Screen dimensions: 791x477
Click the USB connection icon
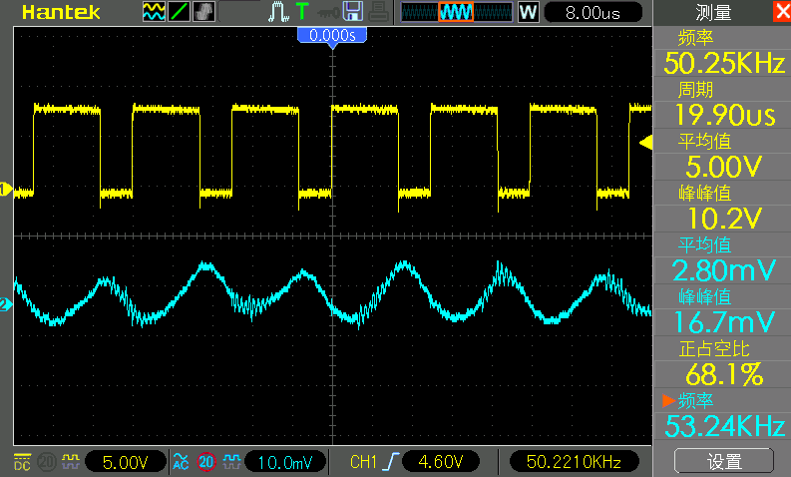pyautogui.click(x=326, y=12)
